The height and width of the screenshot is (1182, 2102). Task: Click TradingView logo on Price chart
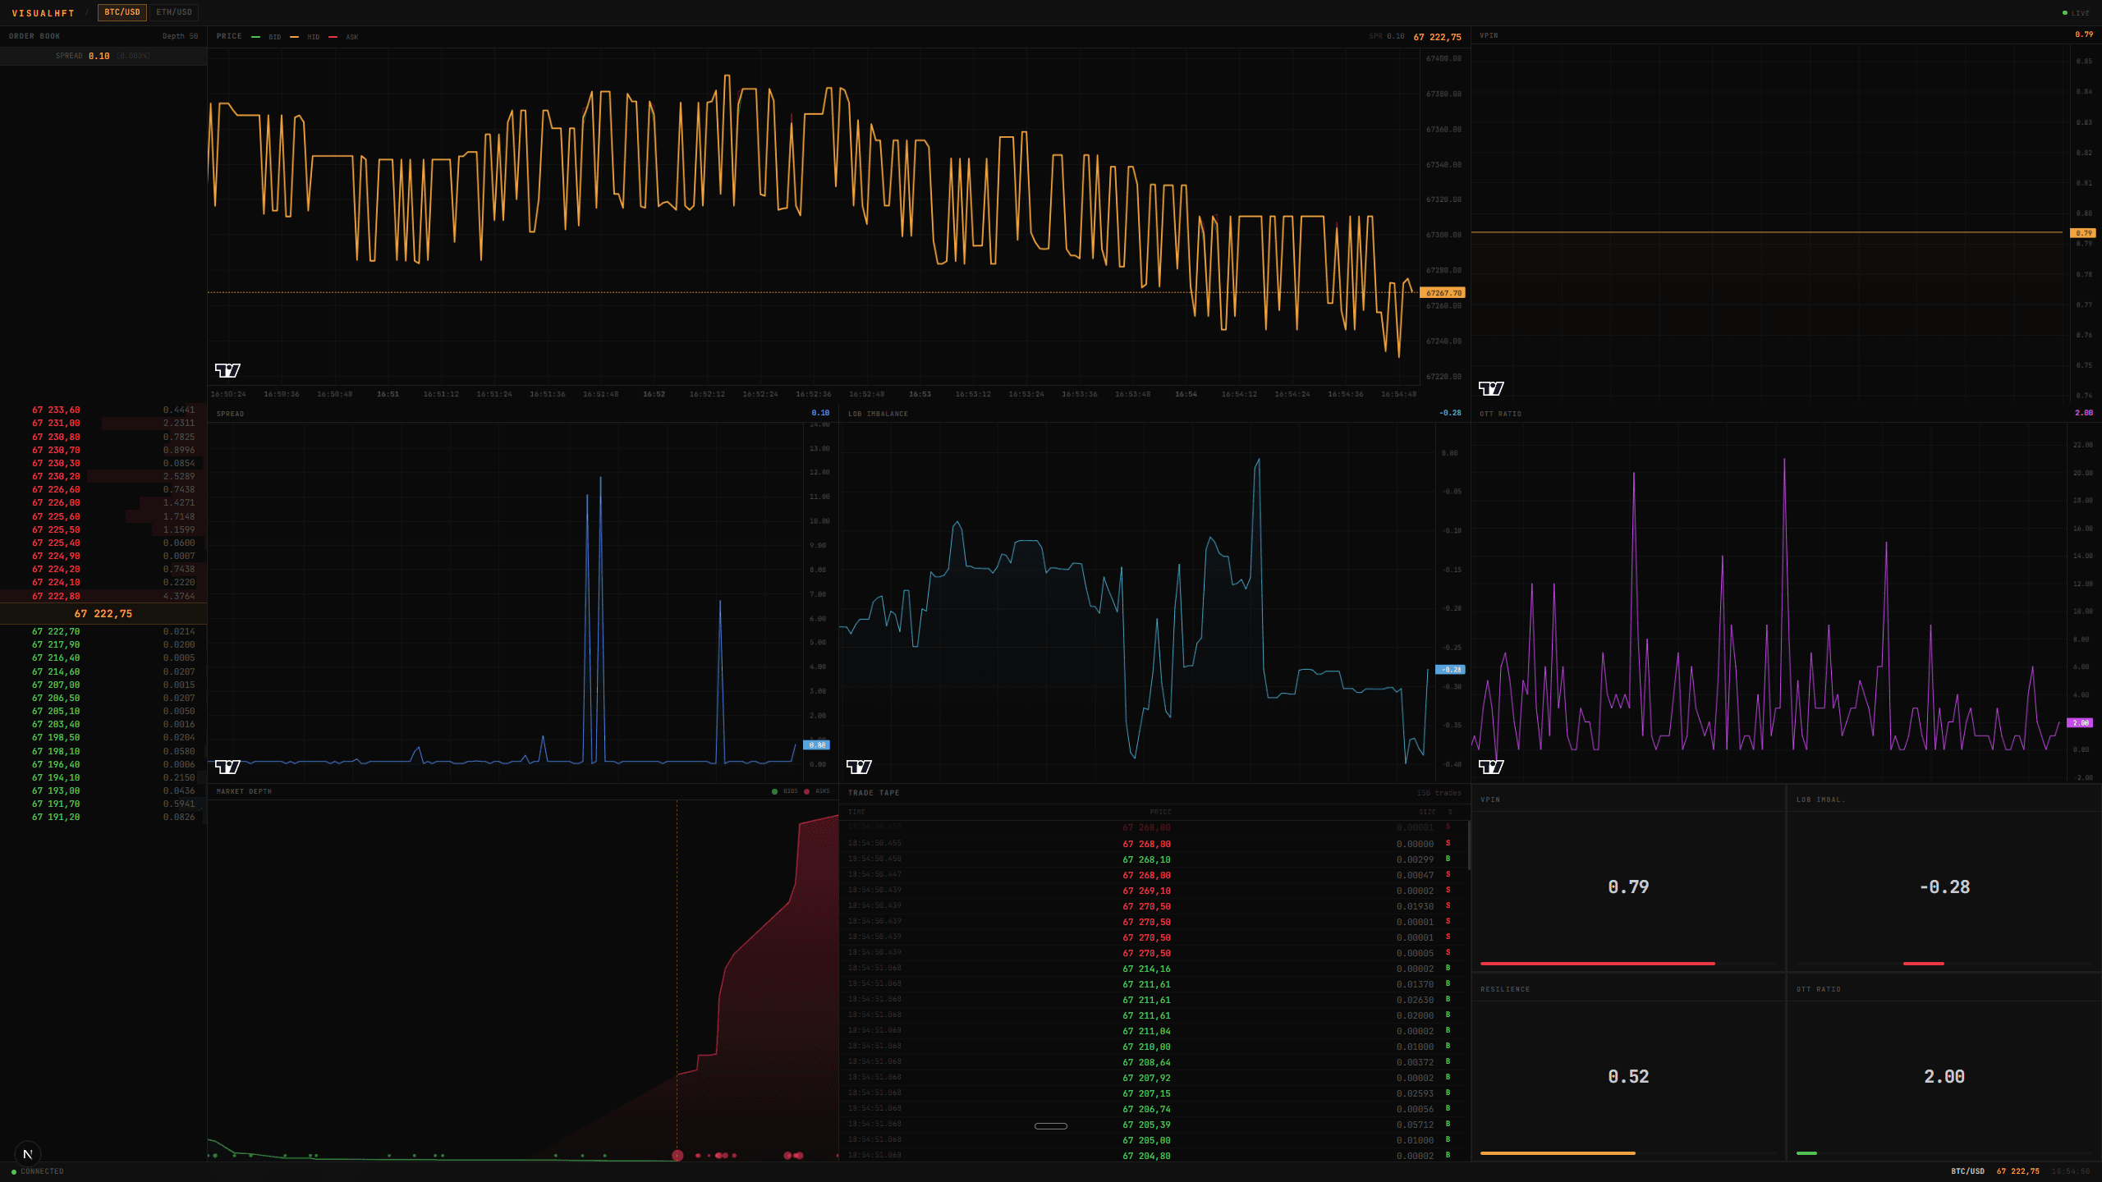(227, 370)
